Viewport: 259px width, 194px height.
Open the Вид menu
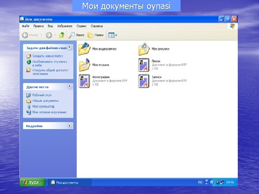[x=50, y=26]
